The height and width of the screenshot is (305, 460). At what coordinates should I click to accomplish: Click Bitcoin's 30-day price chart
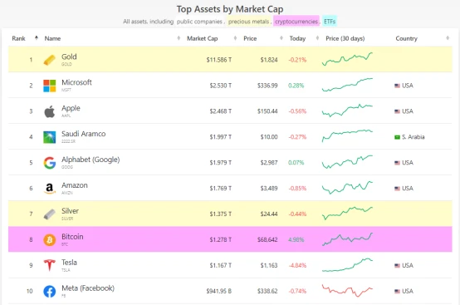[347, 239]
